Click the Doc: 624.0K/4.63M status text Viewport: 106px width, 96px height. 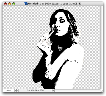pyautogui.click(x=35, y=90)
